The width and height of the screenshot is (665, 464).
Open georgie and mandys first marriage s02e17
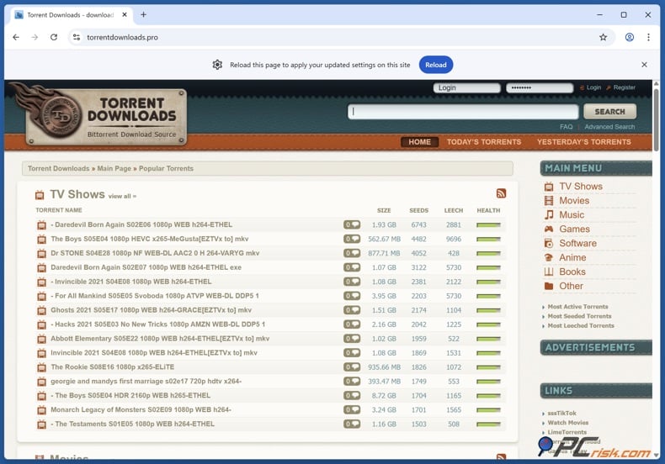click(x=146, y=382)
